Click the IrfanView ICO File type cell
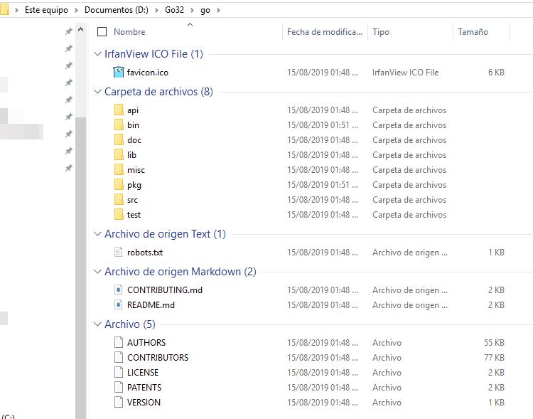The width and height of the screenshot is (533, 419). click(x=406, y=72)
